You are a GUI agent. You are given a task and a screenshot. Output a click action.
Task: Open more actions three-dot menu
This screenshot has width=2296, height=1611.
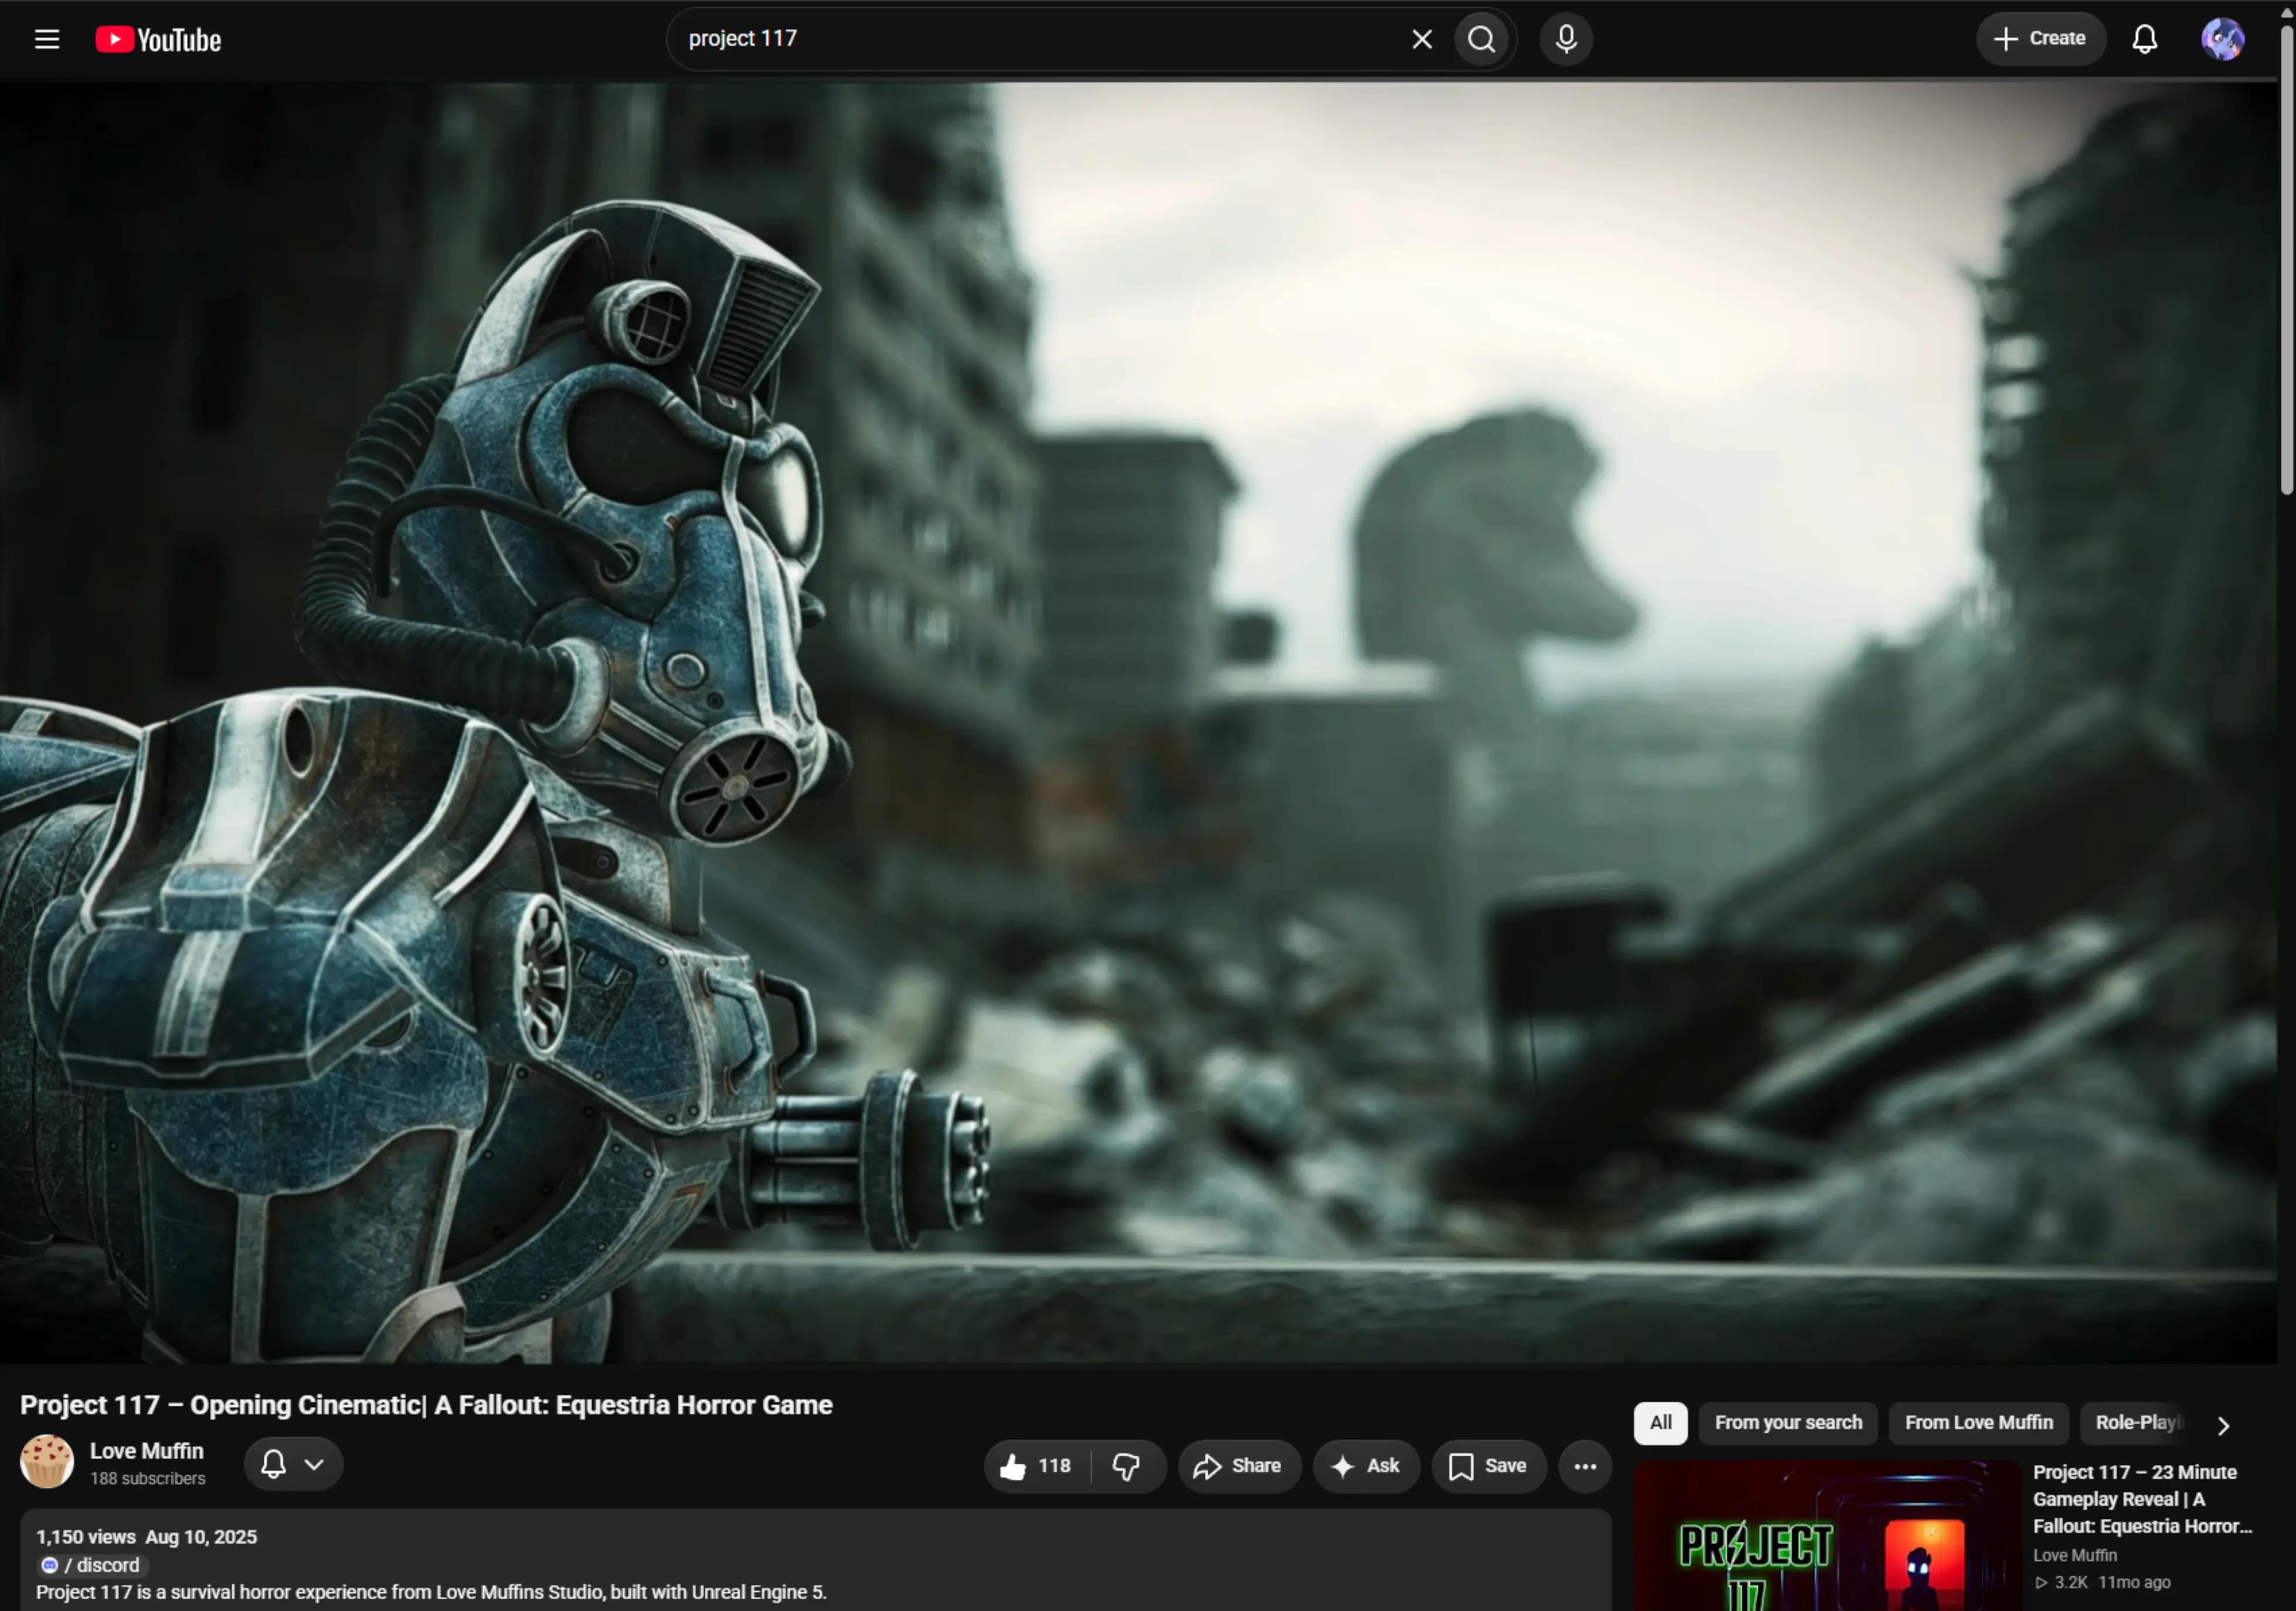[1585, 1466]
